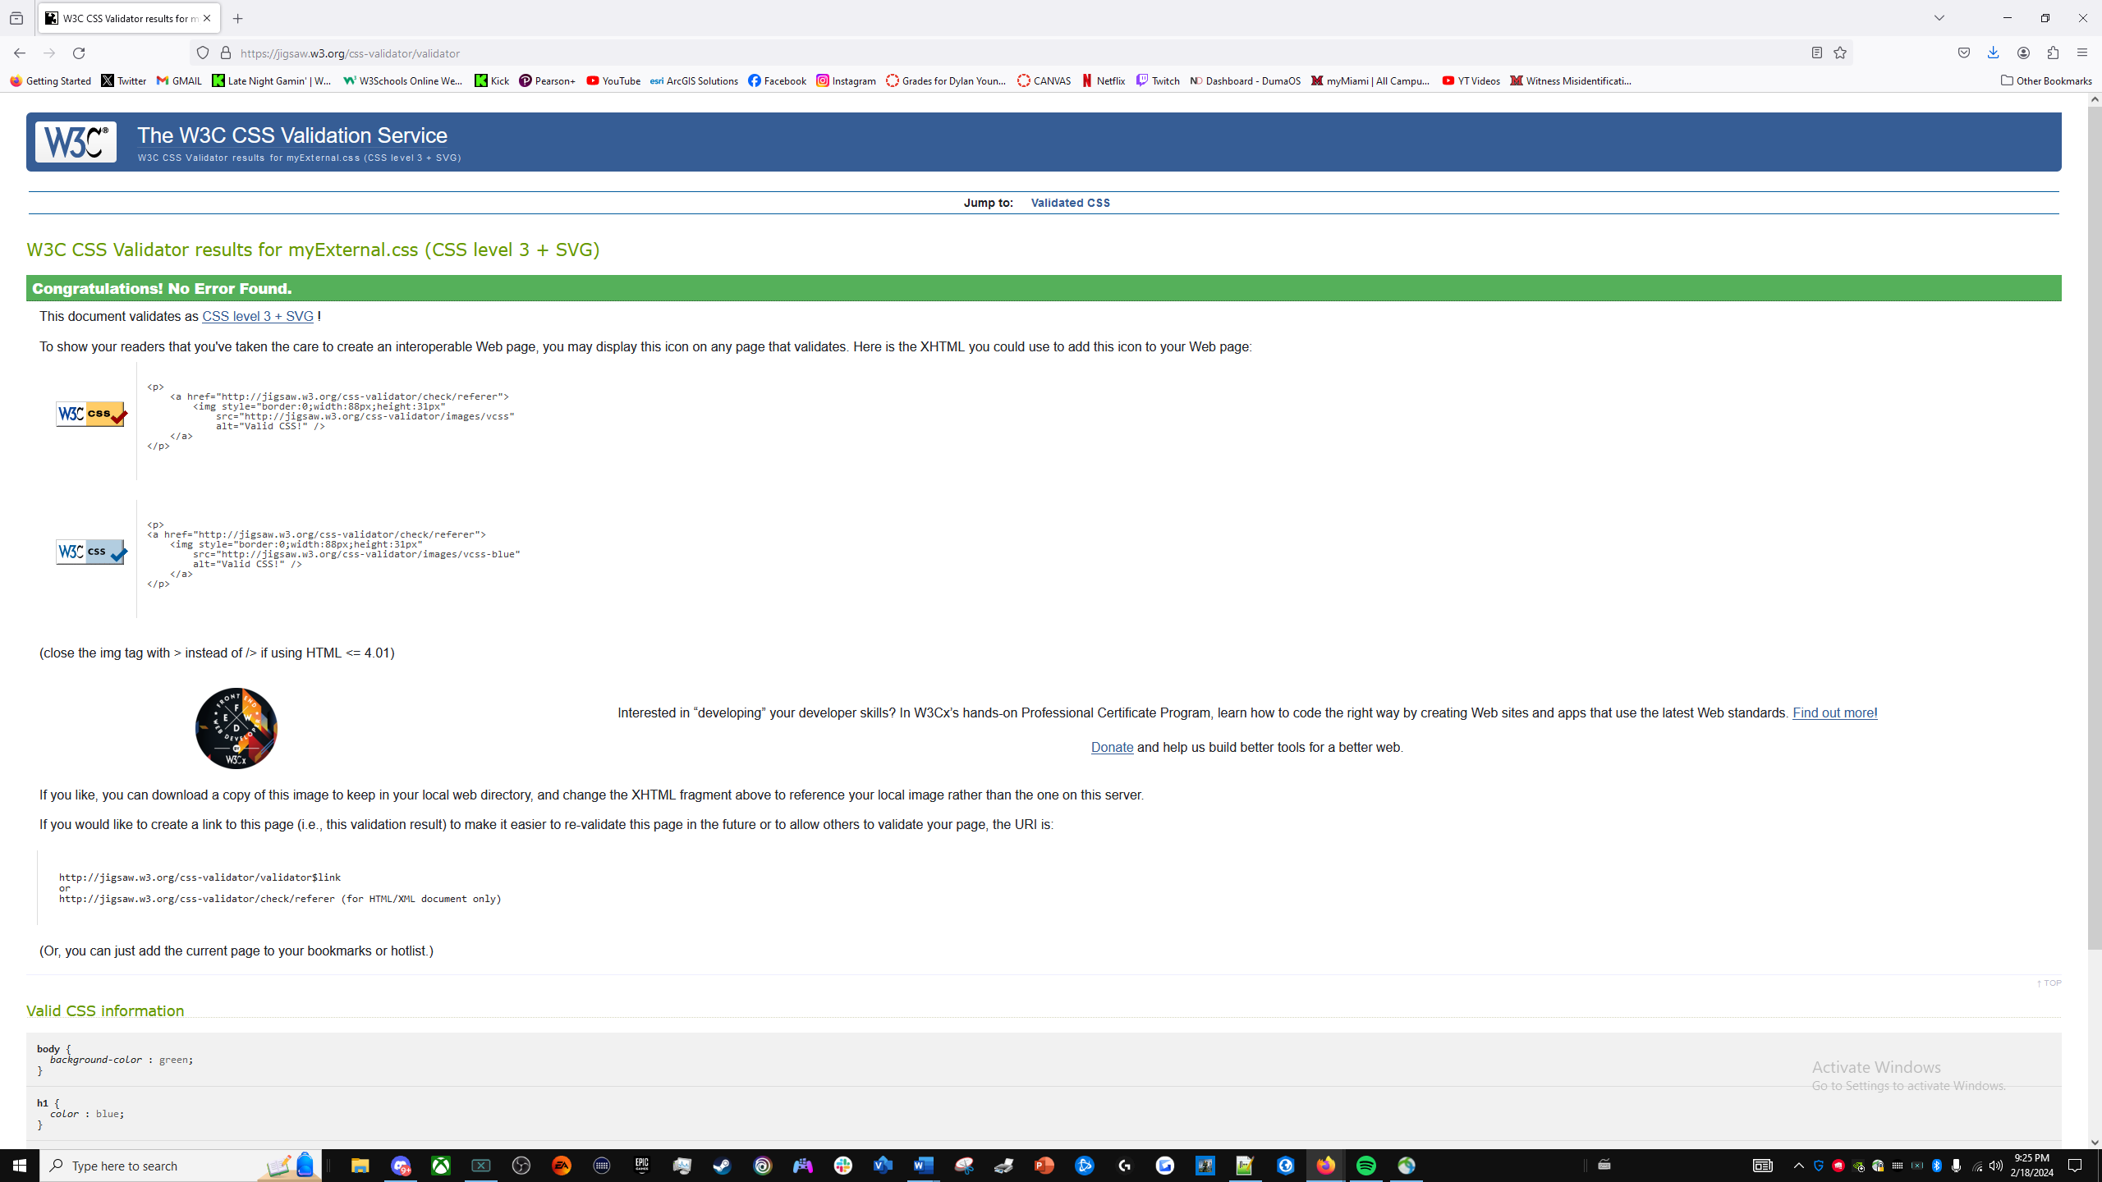Open the notification center icon
2102x1182 pixels.
pyautogui.click(x=2075, y=1166)
